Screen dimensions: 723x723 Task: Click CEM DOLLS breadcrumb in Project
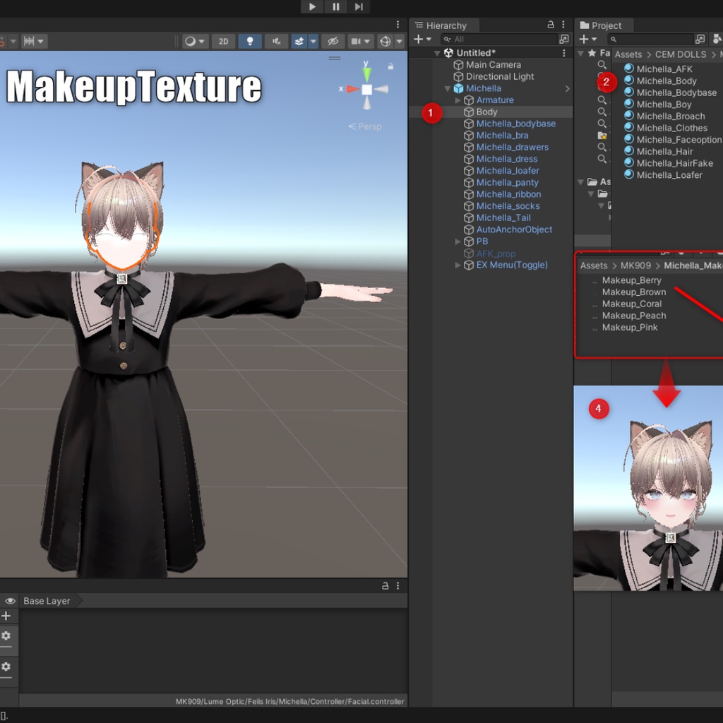pos(681,54)
